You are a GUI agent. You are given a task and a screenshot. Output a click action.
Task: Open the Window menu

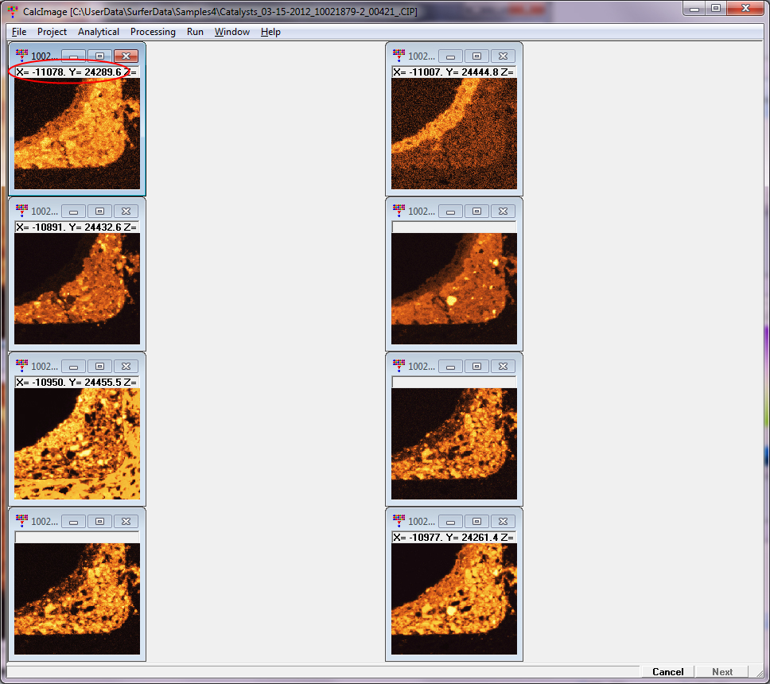click(x=232, y=32)
